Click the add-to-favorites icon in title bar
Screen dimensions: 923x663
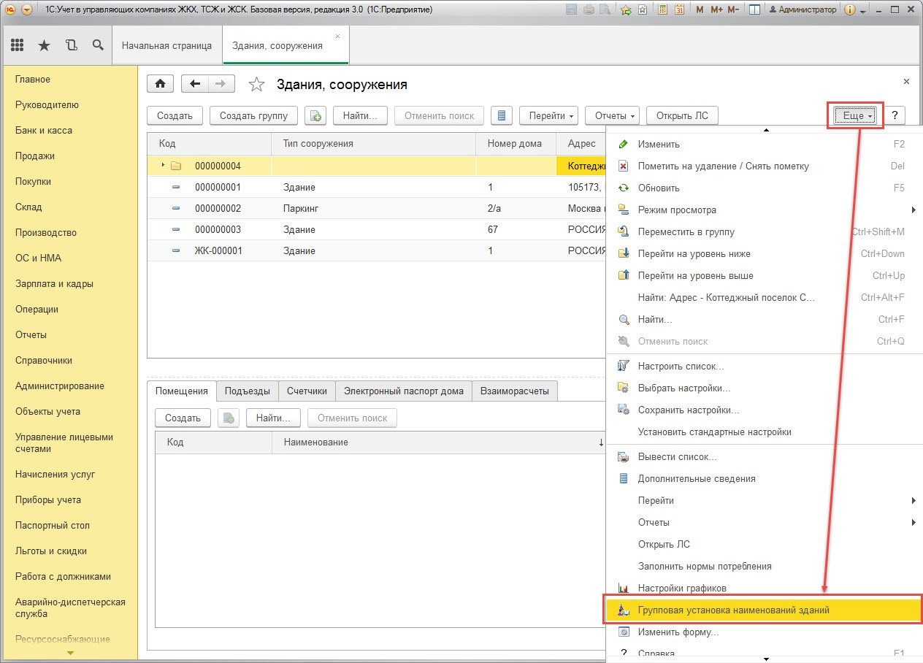[x=626, y=10]
